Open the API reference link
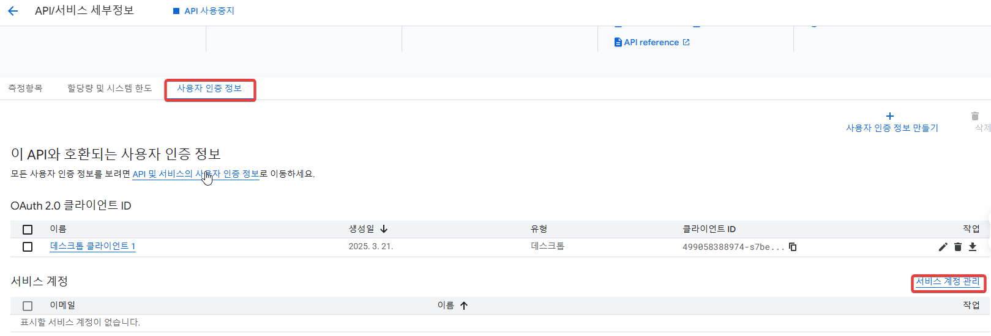Screen dimensions: 991x336 click(651, 42)
